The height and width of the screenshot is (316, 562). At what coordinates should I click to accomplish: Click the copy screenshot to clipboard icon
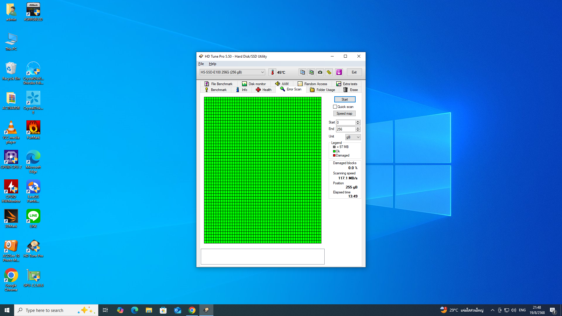[311, 72]
